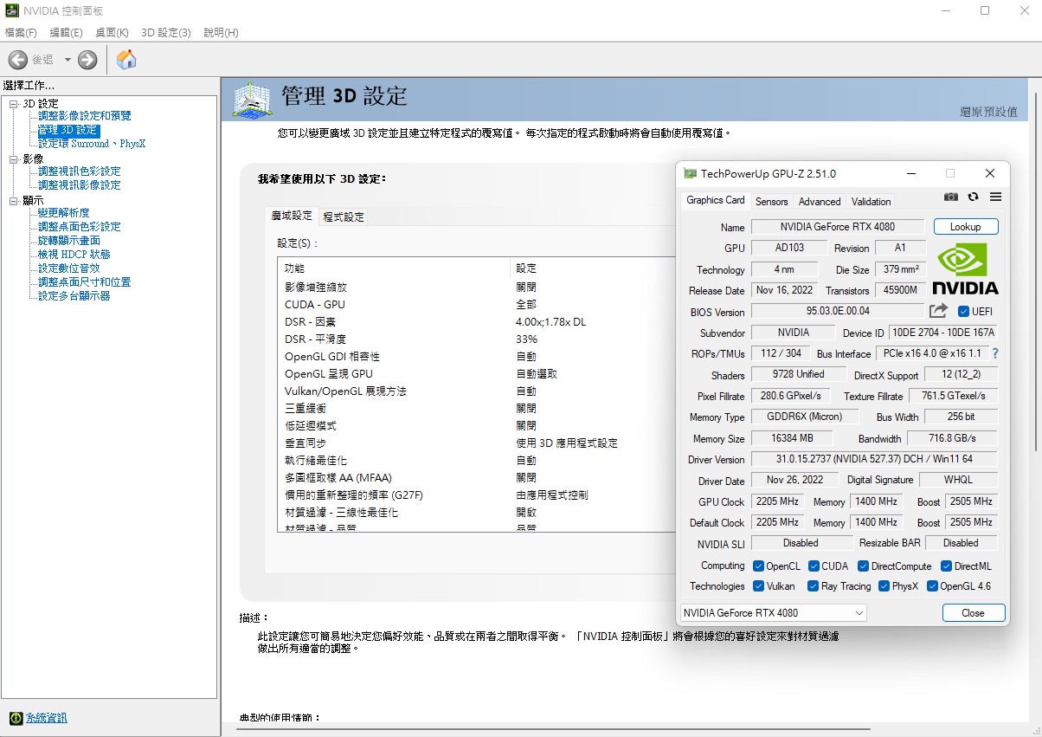Image resolution: width=1042 pixels, height=737 pixels.
Task: Open the 3D 設定(3) menu
Action: pyautogui.click(x=166, y=32)
